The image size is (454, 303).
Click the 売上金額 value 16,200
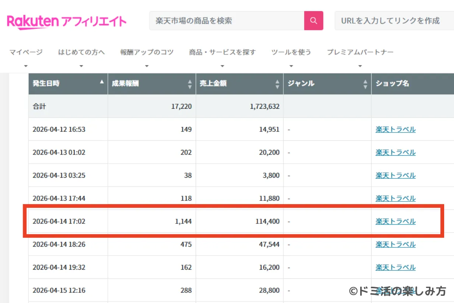point(269,267)
